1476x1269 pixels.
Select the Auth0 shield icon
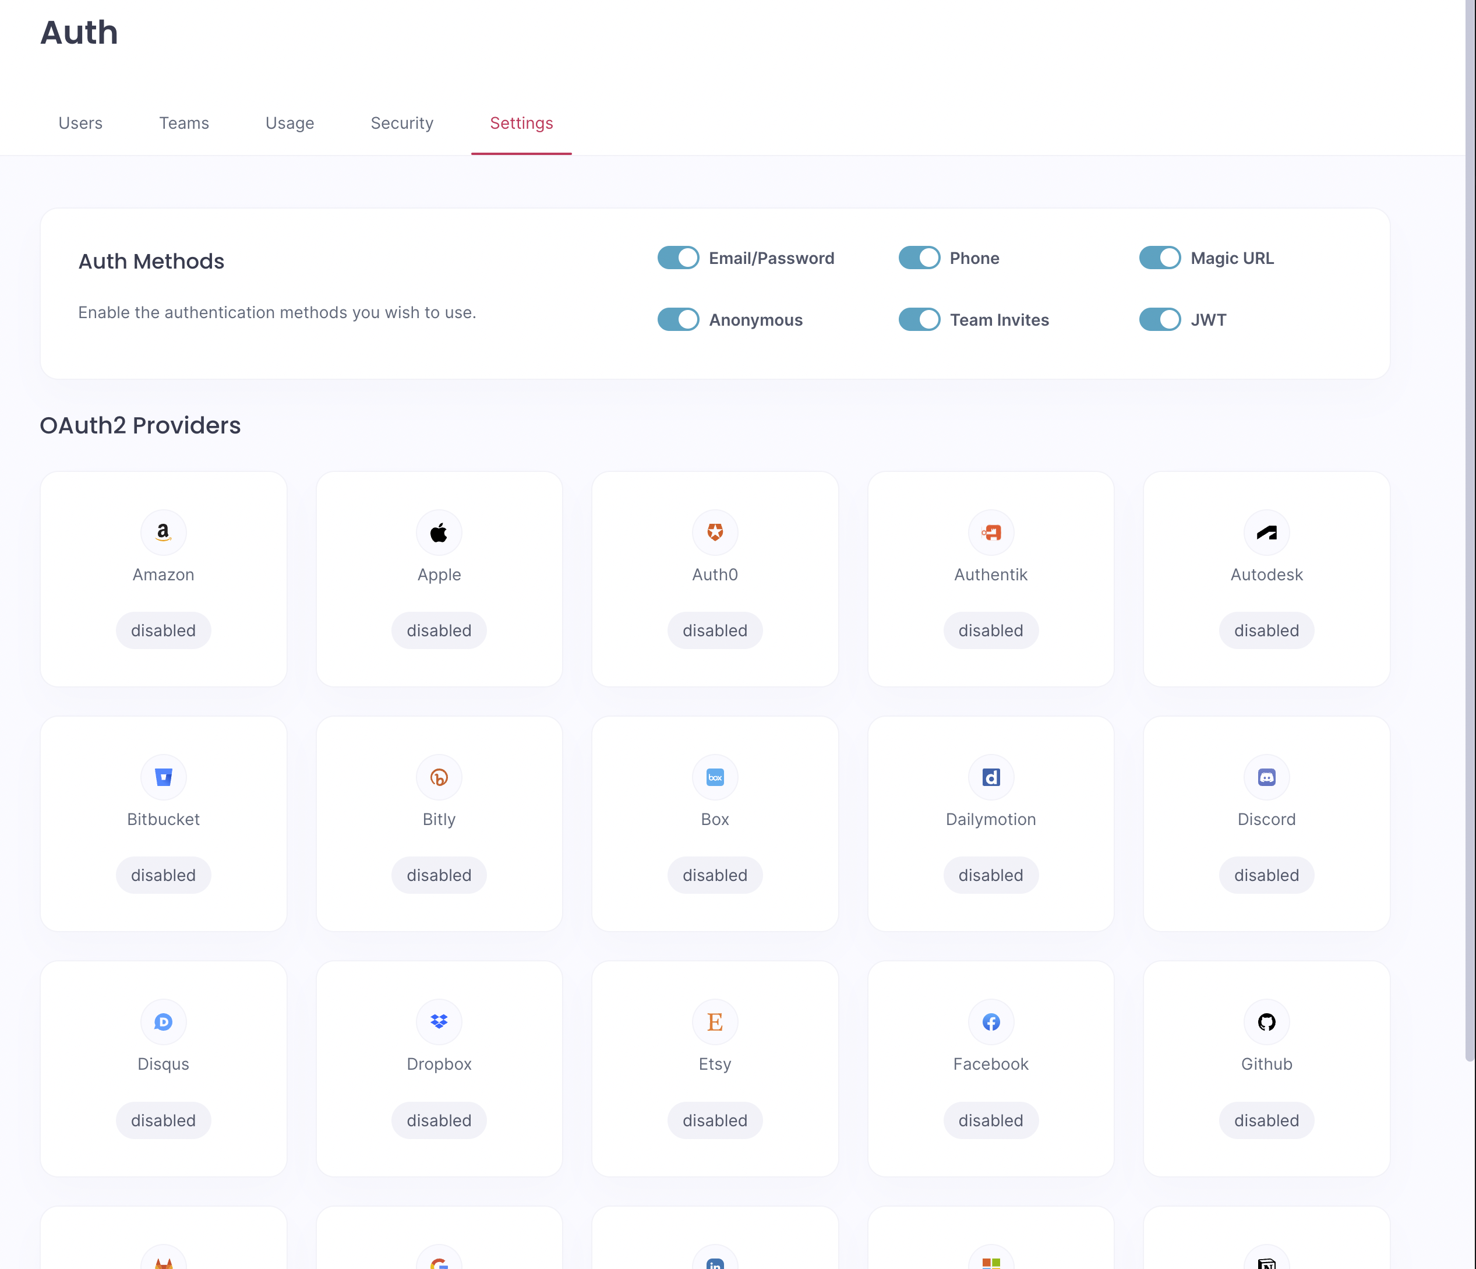[x=715, y=533]
